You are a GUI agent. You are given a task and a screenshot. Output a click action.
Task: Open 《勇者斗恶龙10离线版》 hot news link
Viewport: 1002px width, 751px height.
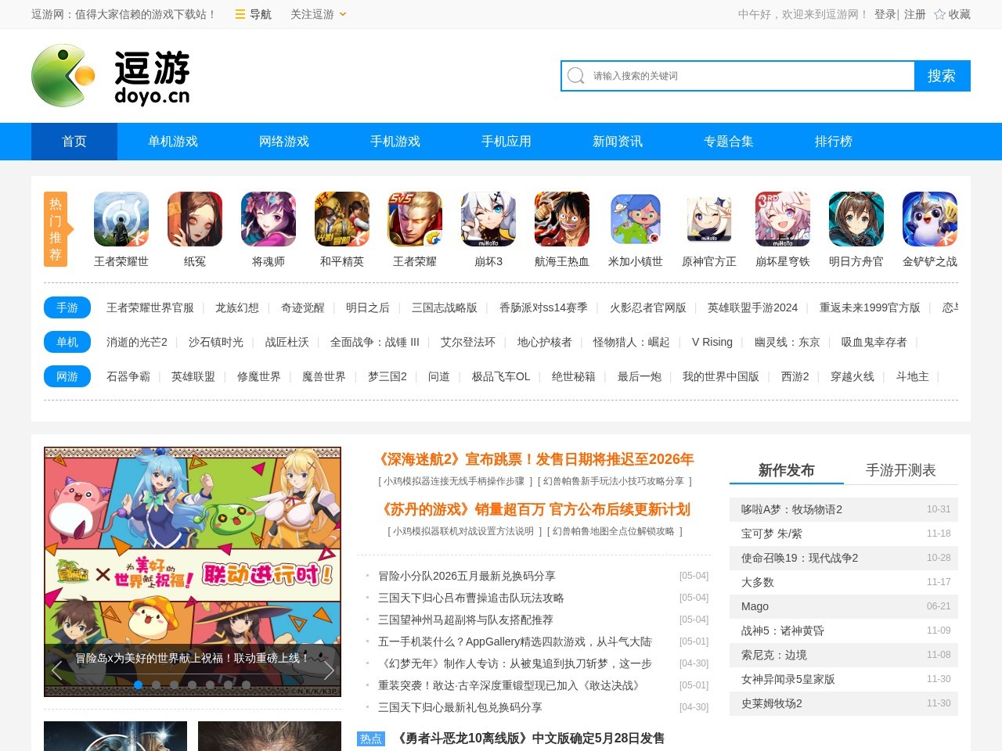click(x=530, y=738)
